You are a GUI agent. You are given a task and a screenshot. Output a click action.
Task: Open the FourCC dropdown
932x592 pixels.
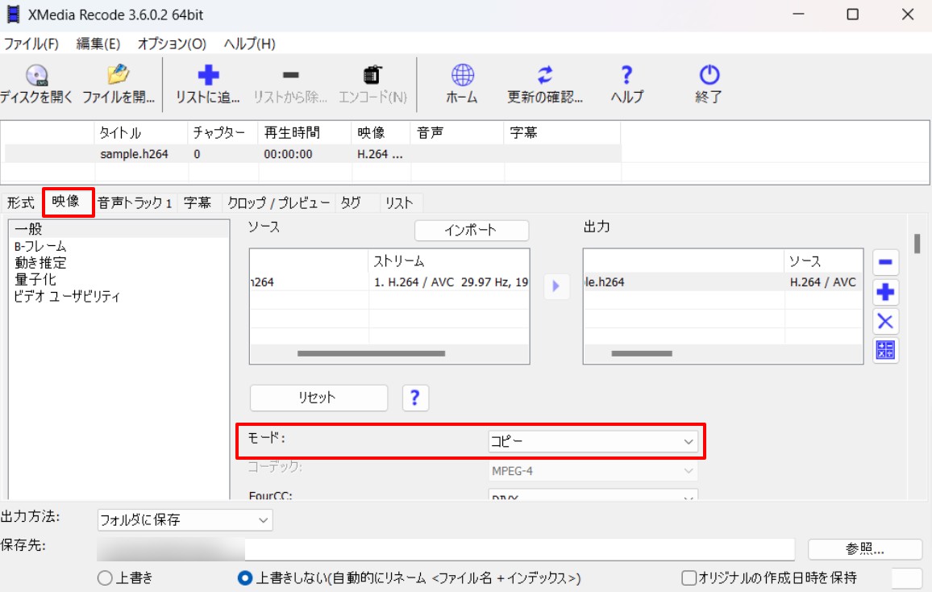click(x=593, y=496)
